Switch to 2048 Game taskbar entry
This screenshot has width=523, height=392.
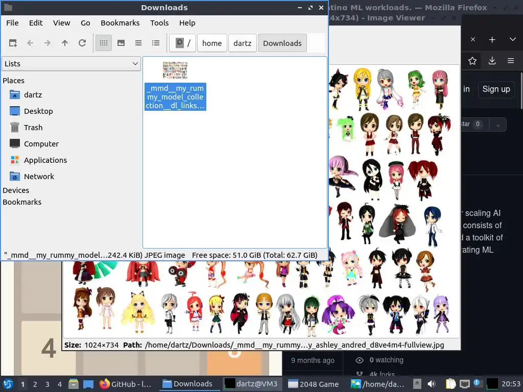click(314, 384)
